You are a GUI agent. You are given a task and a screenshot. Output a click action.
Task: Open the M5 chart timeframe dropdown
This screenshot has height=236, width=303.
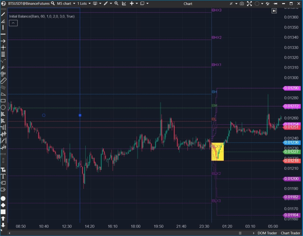coord(66,4)
